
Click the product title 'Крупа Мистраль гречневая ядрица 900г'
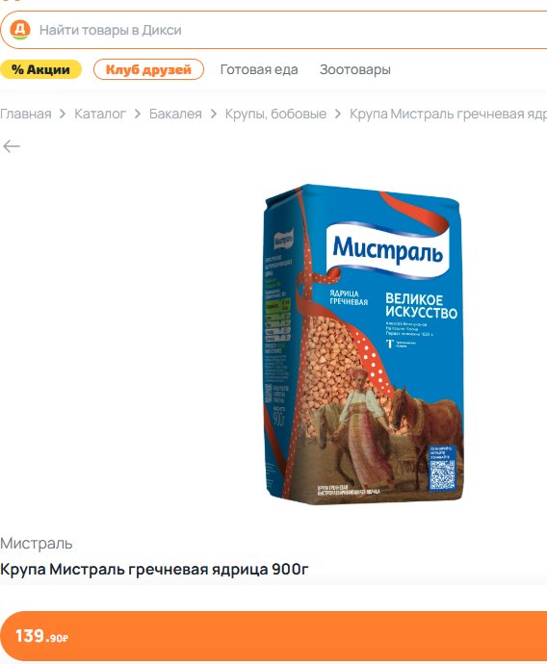[x=154, y=570]
